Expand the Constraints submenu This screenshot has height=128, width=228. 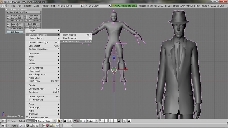coord(43,53)
